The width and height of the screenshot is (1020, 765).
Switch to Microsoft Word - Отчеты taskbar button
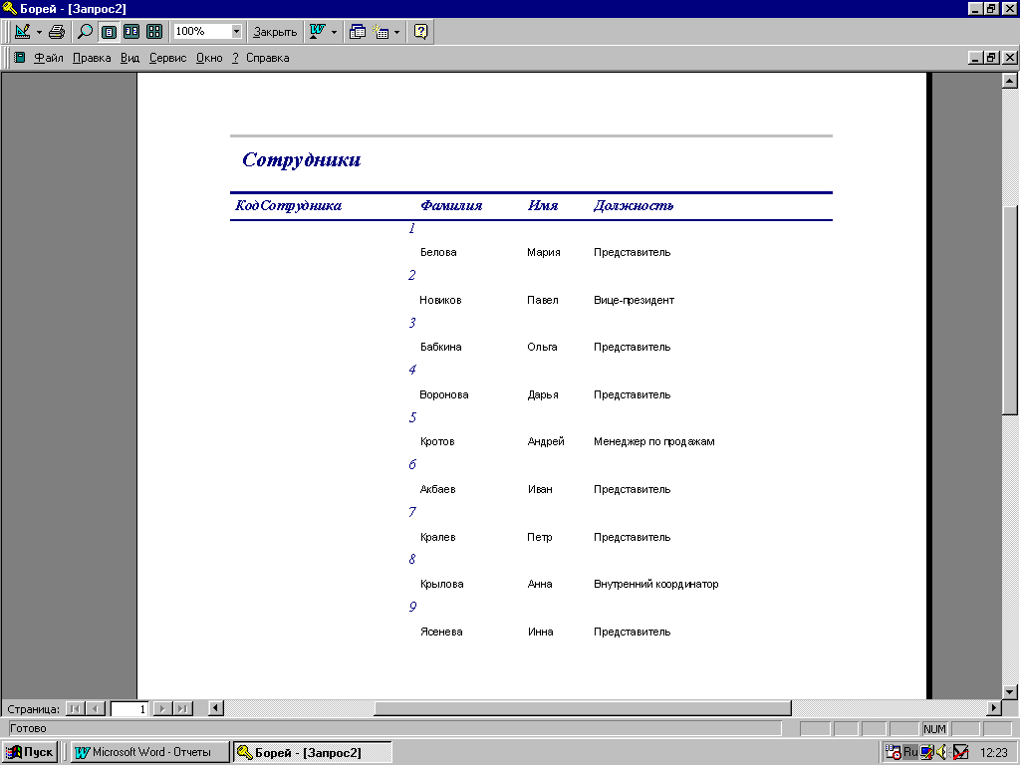click(x=150, y=752)
